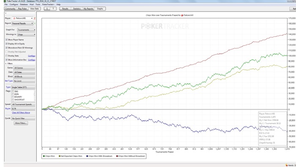Open Type filter showing Single Table (STT)
This screenshot has width=296, height=167.
(23, 87)
